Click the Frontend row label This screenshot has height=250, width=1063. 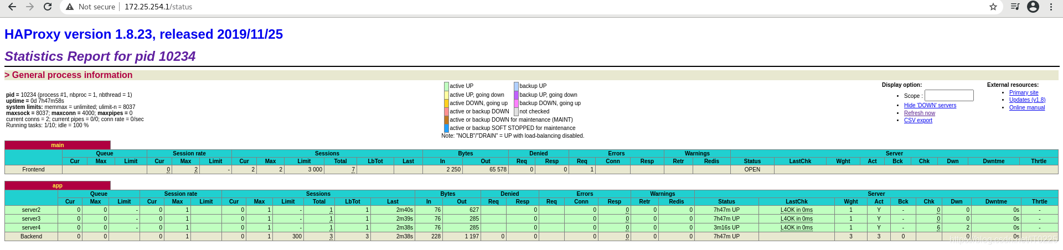pyautogui.click(x=33, y=169)
